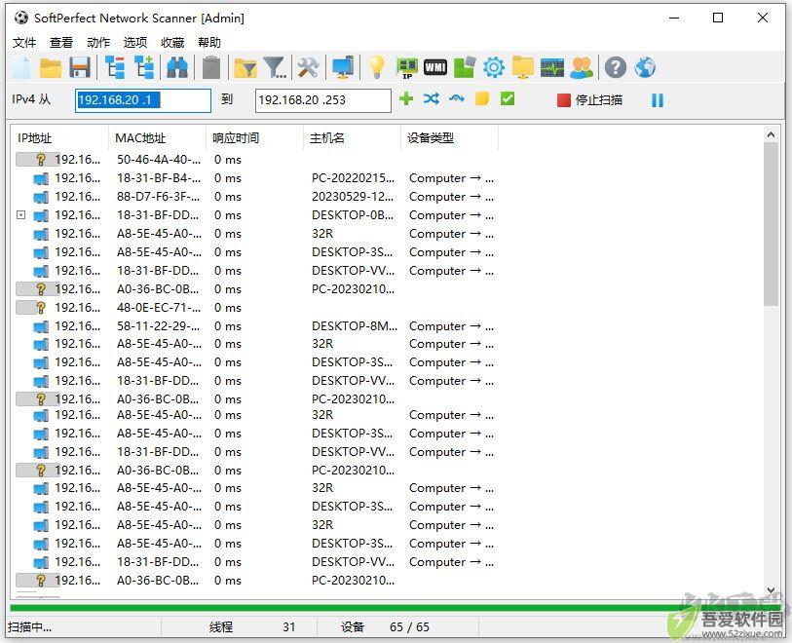Screen dimensions: 792x643
Task: Click the IP network card icon
Action: 406,68
